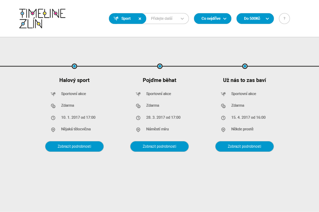Select timeline marker above Už nás to zas baví

[x=245, y=66]
